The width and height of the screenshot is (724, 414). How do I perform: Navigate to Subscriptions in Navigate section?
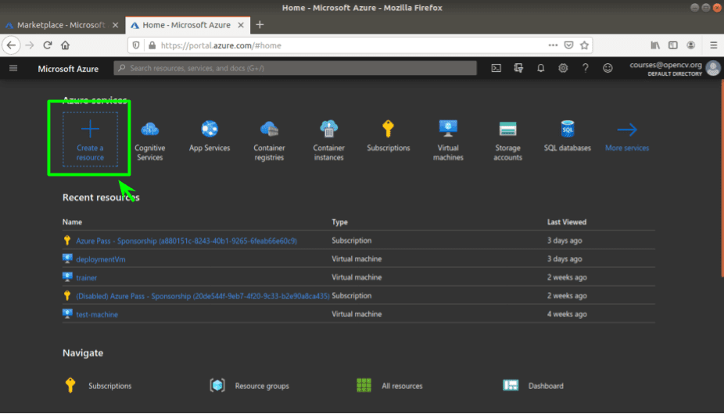click(x=98, y=385)
